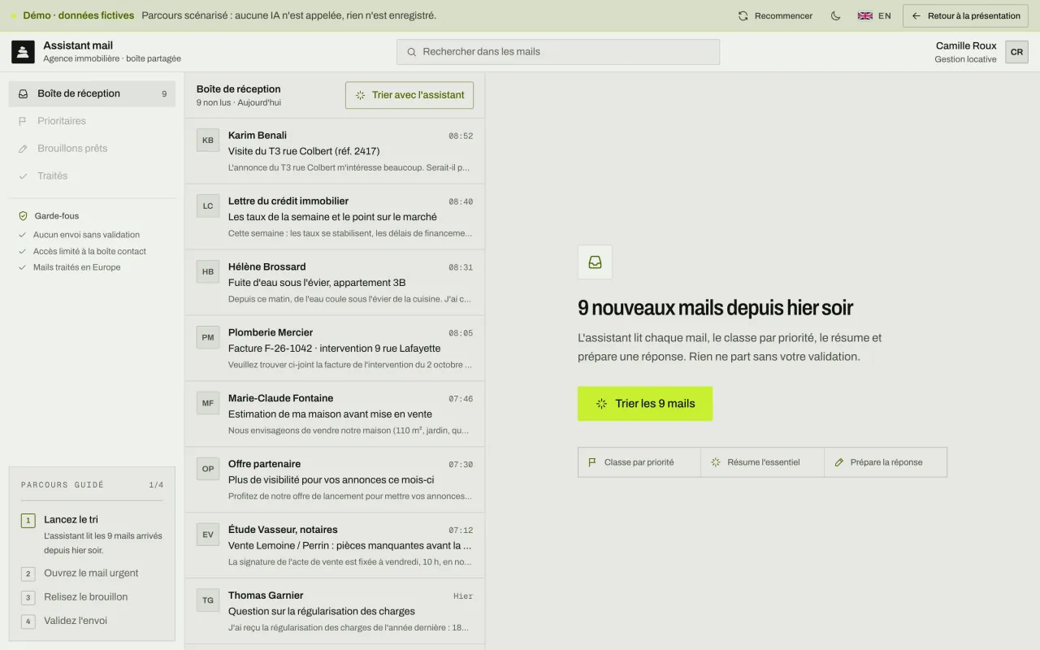Click the Résume l'essentiel feature tile
Screen dimensions: 1040x650
[x=763, y=462]
